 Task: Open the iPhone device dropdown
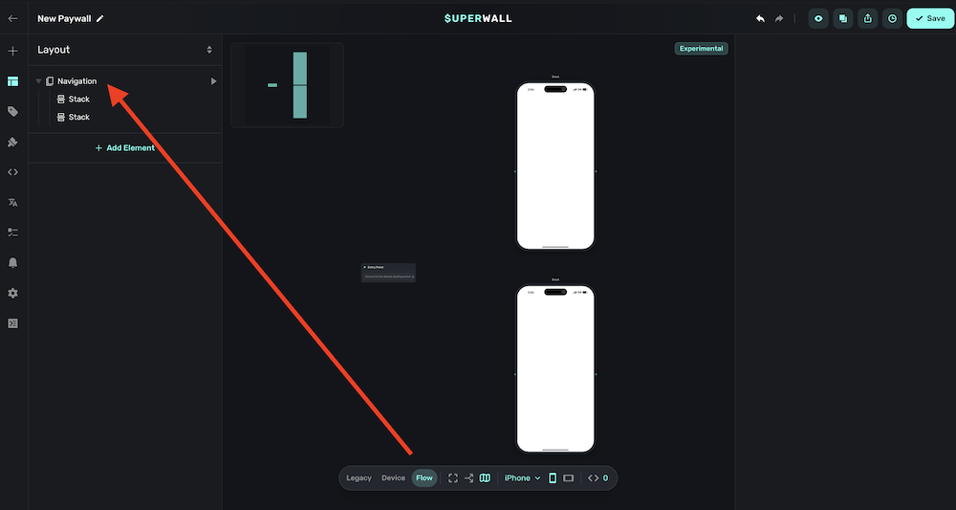[x=522, y=477]
